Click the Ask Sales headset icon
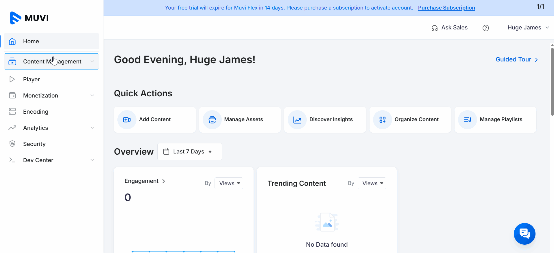 click(x=434, y=28)
